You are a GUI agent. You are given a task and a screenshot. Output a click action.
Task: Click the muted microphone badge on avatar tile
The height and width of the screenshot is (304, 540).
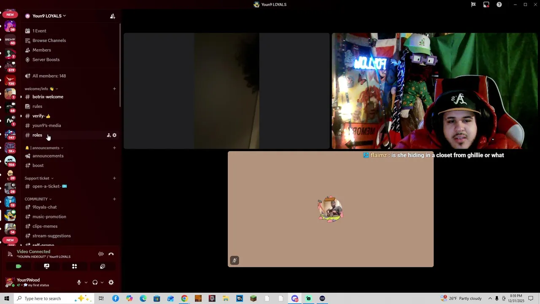click(x=235, y=261)
